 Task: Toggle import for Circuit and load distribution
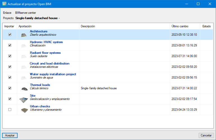tap(10, 67)
